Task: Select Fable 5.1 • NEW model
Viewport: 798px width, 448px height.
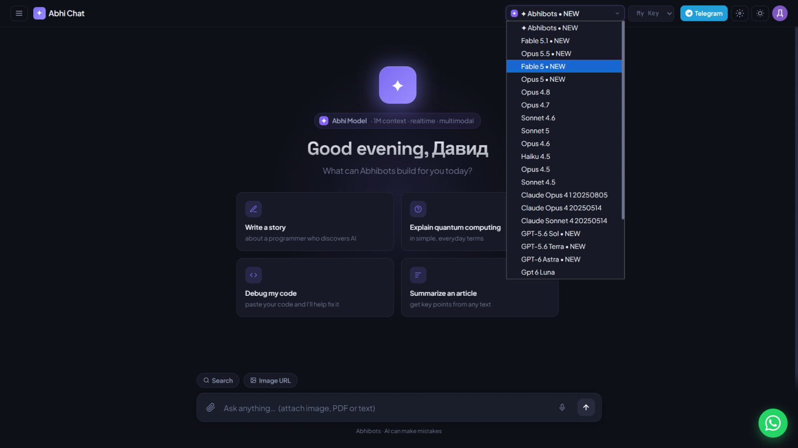Action: pos(564,41)
